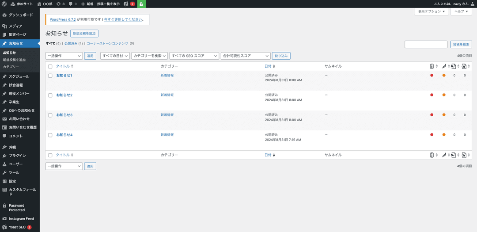477x232 pixels.
Task: Open 外観 in the sidebar
Action: 20,147
